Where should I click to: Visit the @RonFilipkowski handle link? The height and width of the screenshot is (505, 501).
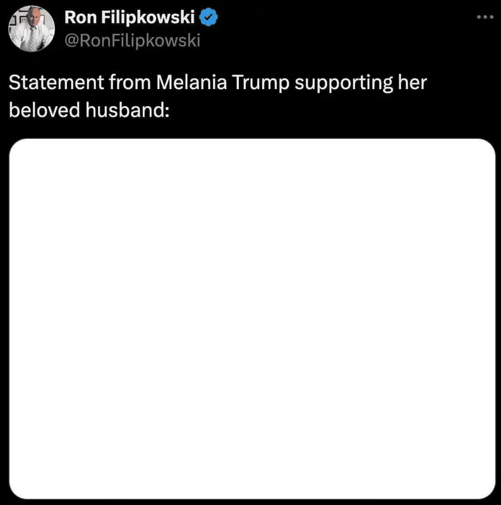tap(132, 40)
